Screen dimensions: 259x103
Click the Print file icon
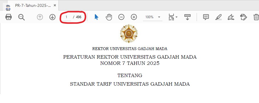9,17
